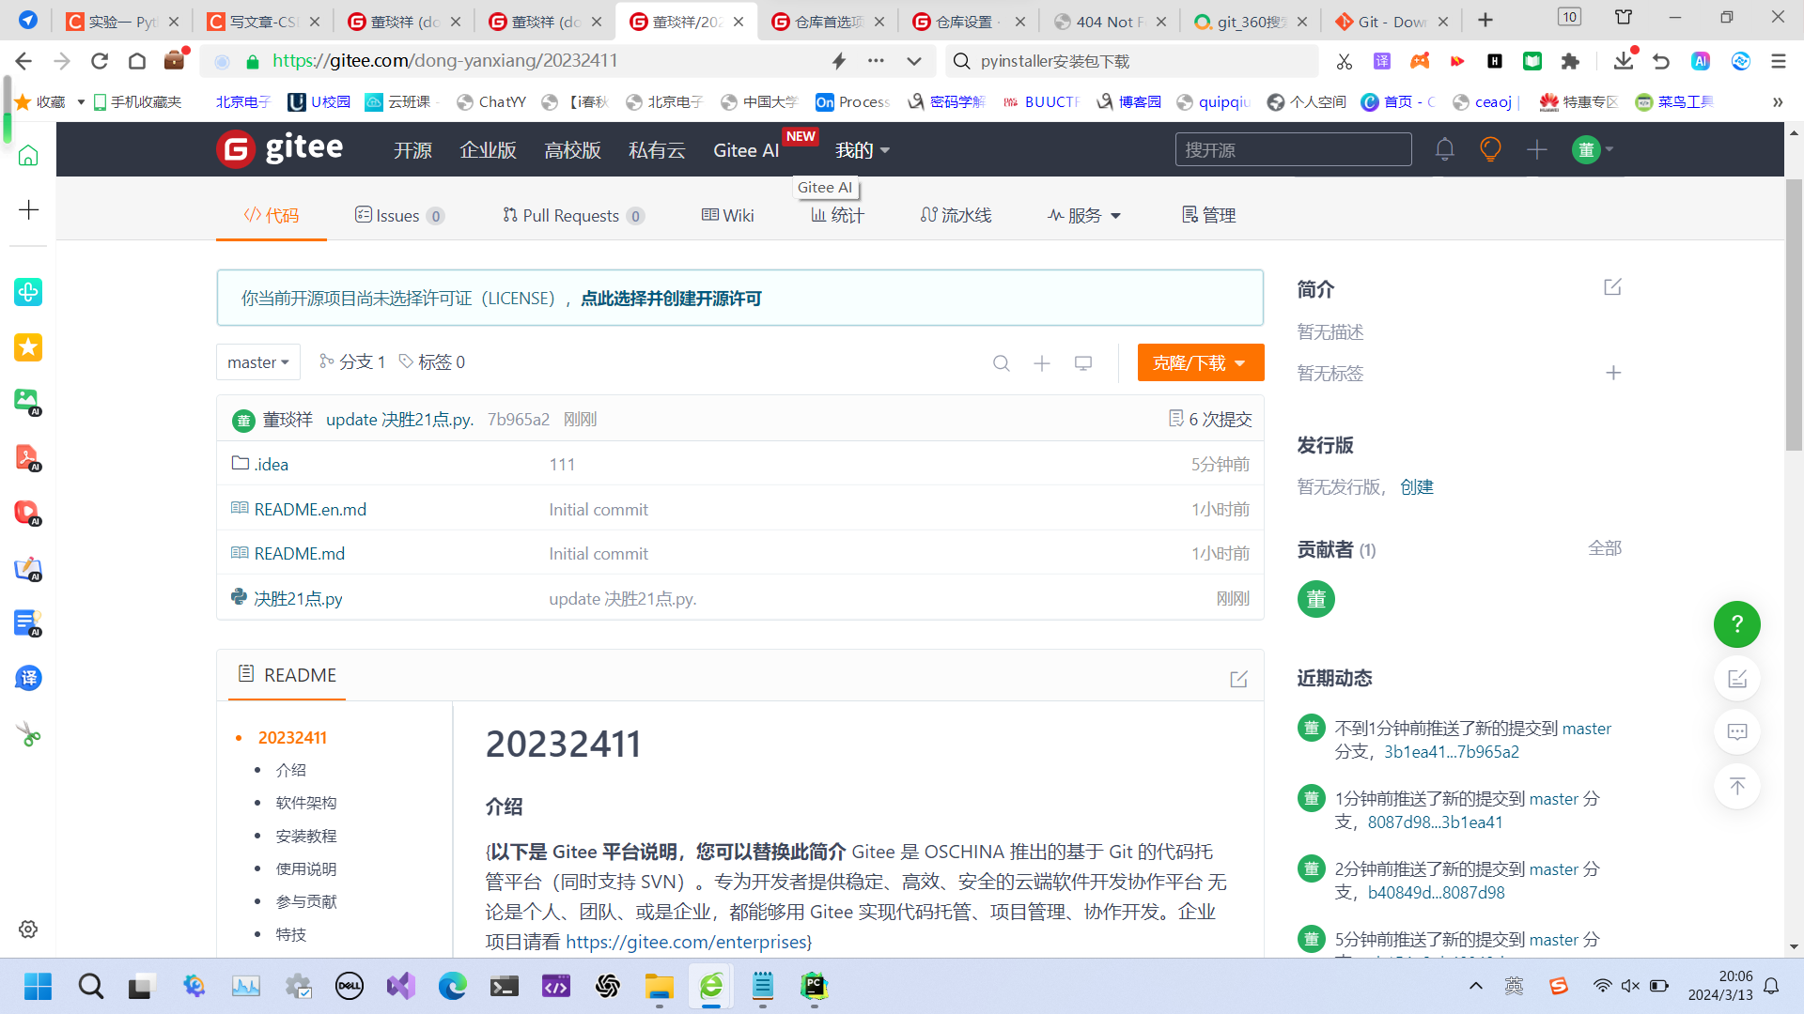1804x1014 pixels.
Task: Open the browser downloads icon
Action: 1623,61
